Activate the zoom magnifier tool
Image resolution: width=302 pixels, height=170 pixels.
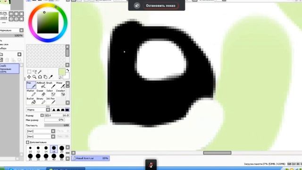[34, 77]
